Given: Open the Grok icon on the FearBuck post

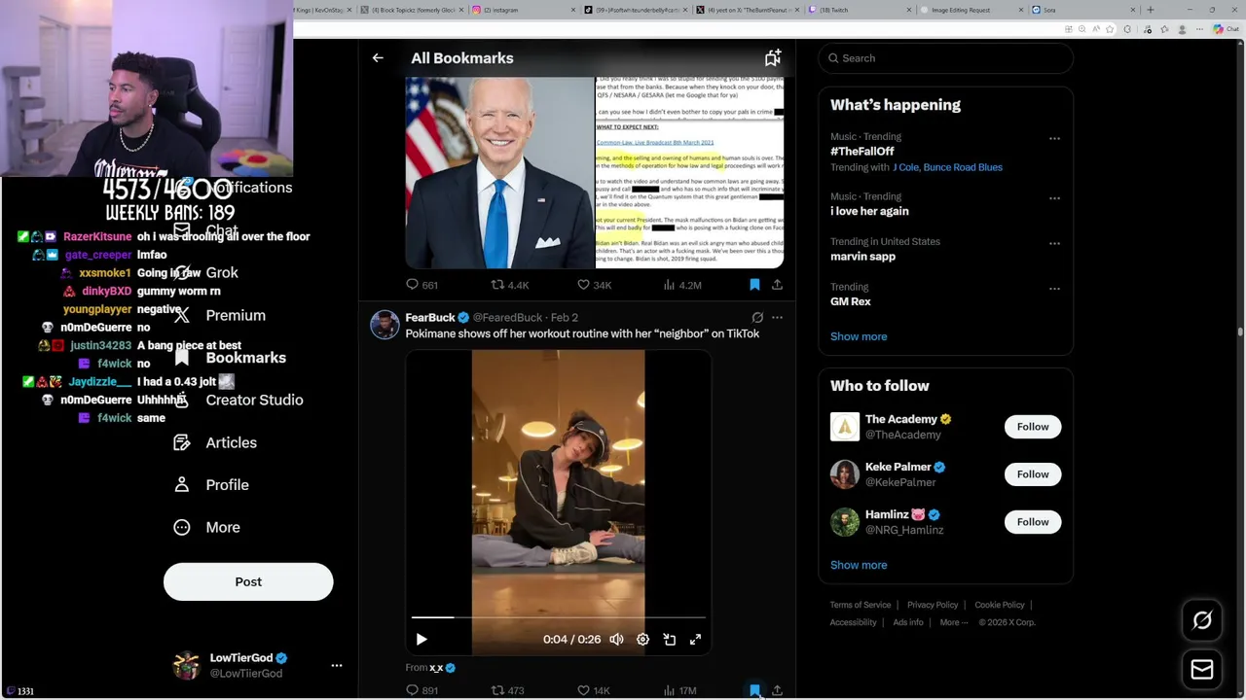Looking at the screenshot, I should click(x=757, y=317).
